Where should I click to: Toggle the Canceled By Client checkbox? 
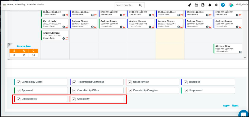[19, 82]
